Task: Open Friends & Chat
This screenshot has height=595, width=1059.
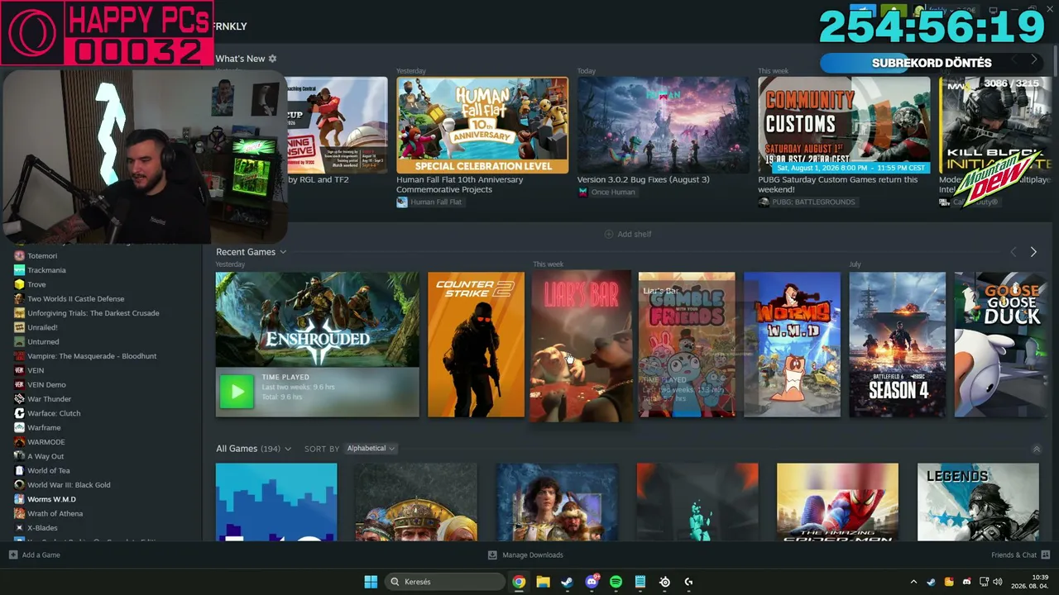Action: click(1020, 555)
